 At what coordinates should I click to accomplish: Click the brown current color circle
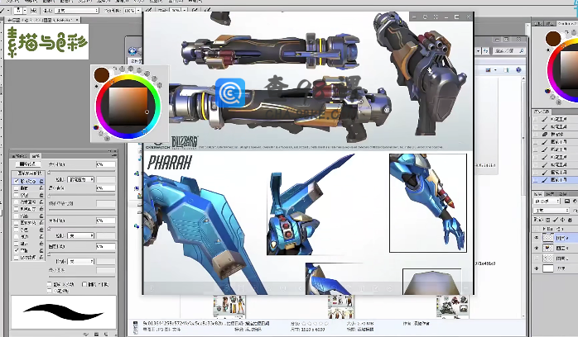pyautogui.click(x=101, y=74)
